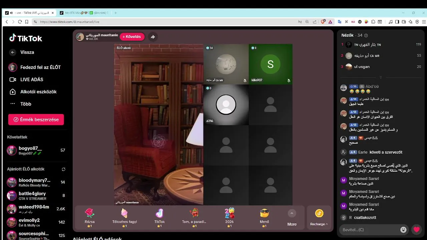Screen dimensions: 427x240
Task: Open sourcesophi... recommended live
Action: pyautogui.click(x=36, y=236)
